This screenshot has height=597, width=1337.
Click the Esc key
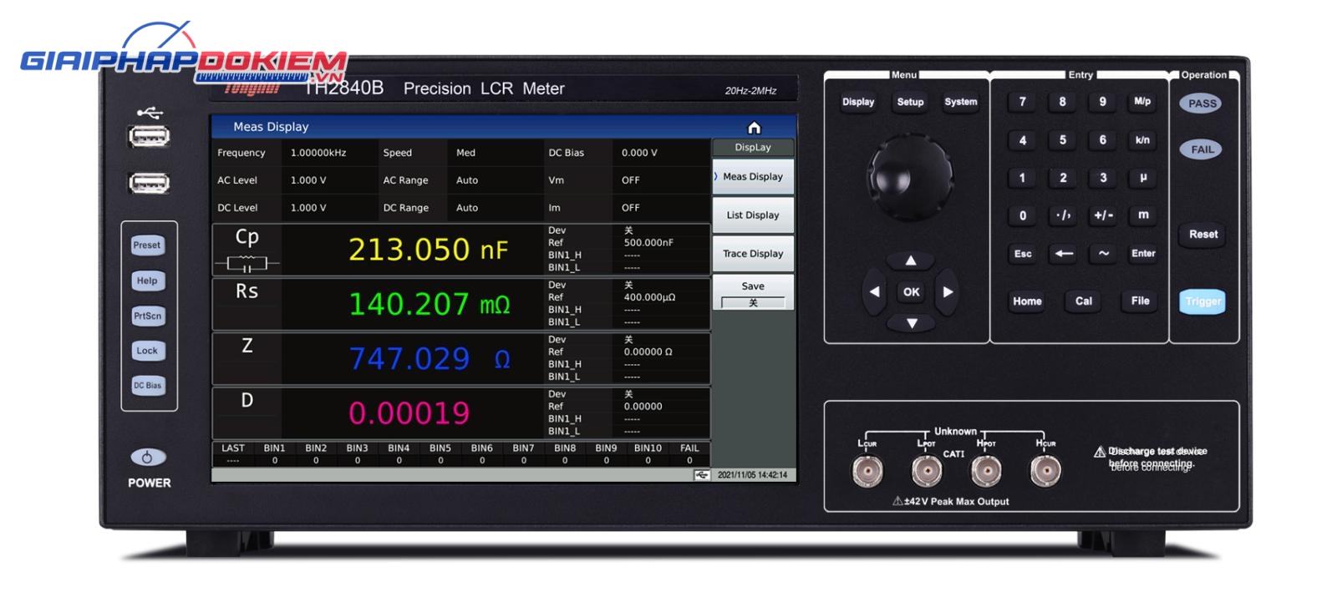(x=1023, y=254)
